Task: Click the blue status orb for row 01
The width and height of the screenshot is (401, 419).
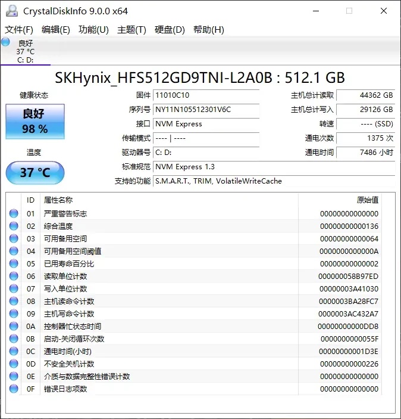Action: 14,213
